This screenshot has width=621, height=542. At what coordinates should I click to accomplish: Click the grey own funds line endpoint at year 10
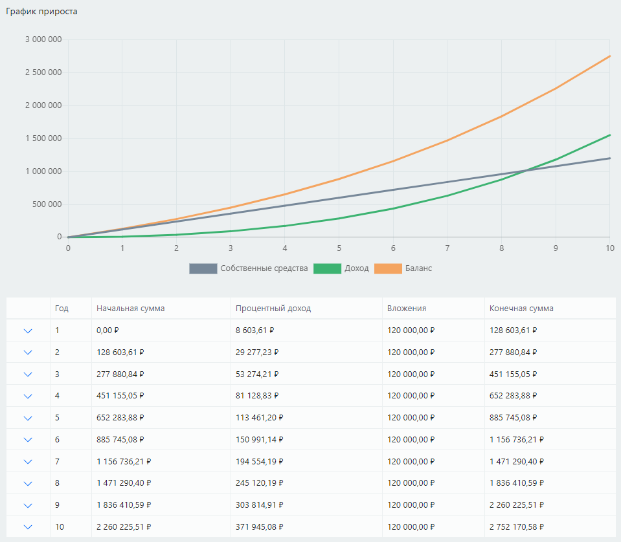point(609,158)
